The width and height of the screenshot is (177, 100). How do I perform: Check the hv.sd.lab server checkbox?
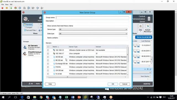click(x=48, y=74)
